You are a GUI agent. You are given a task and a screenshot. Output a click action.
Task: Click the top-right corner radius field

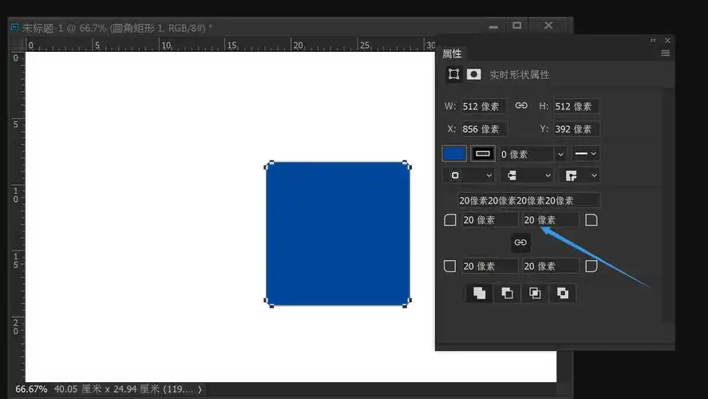550,220
